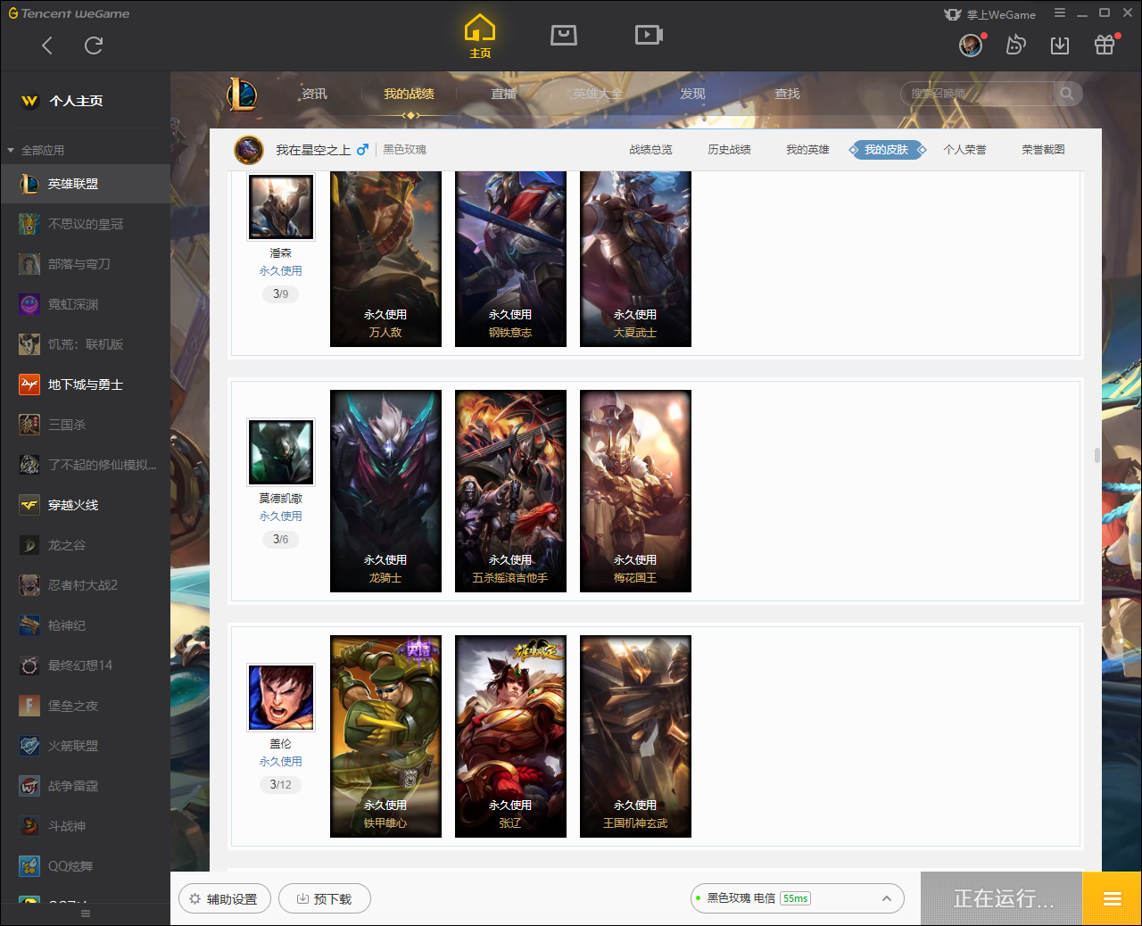Select 忍者村大战2 in sidebar

tap(85, 585)
